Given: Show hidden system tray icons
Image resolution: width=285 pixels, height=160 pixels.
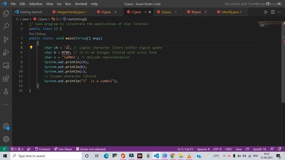Looking at the screenshot, I should point(224,156).
